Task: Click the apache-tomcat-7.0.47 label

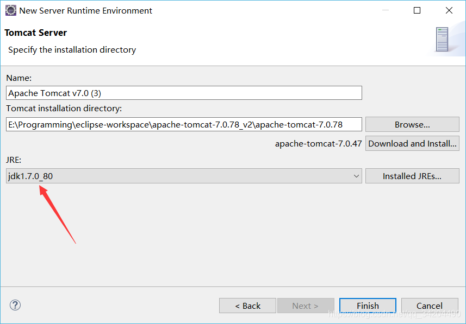Action: coord(318,144)
